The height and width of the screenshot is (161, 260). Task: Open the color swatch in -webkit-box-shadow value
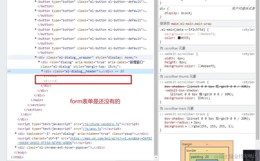coord(201,94)
